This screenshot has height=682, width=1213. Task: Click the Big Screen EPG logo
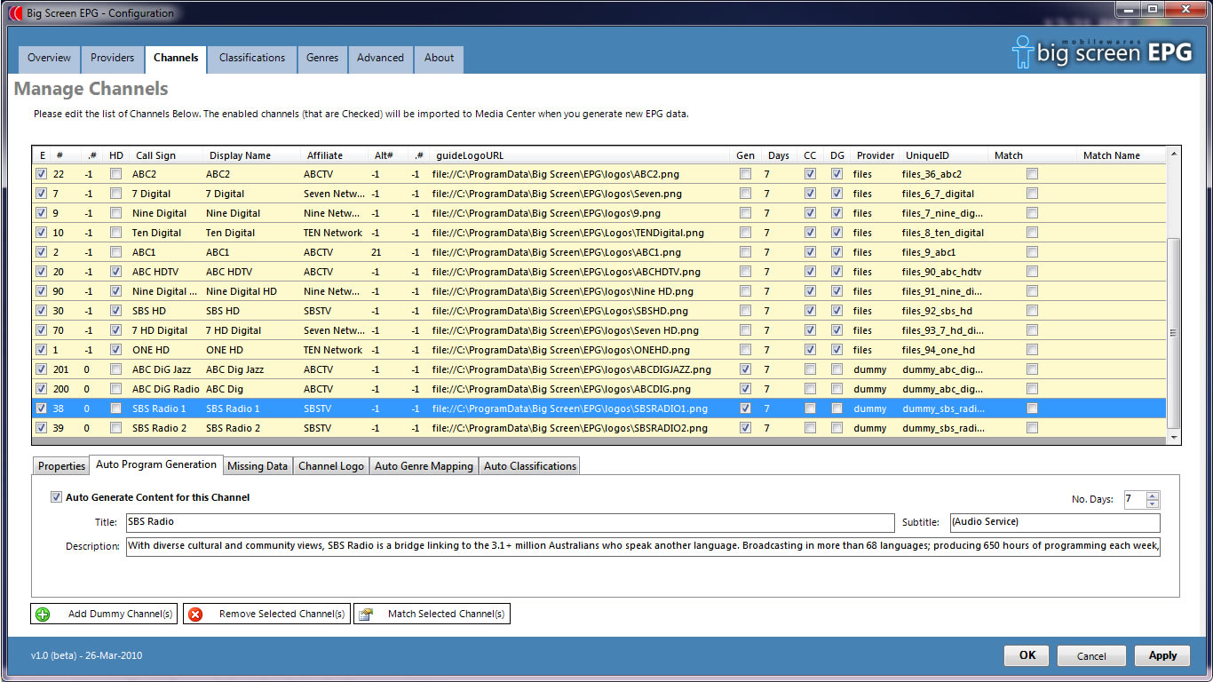(x=1102, y=52)
